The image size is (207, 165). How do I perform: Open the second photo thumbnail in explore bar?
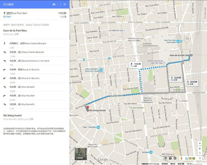coord(190,158)
